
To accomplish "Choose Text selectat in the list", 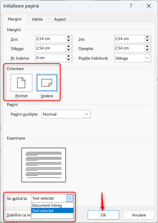I will [52, 211].
